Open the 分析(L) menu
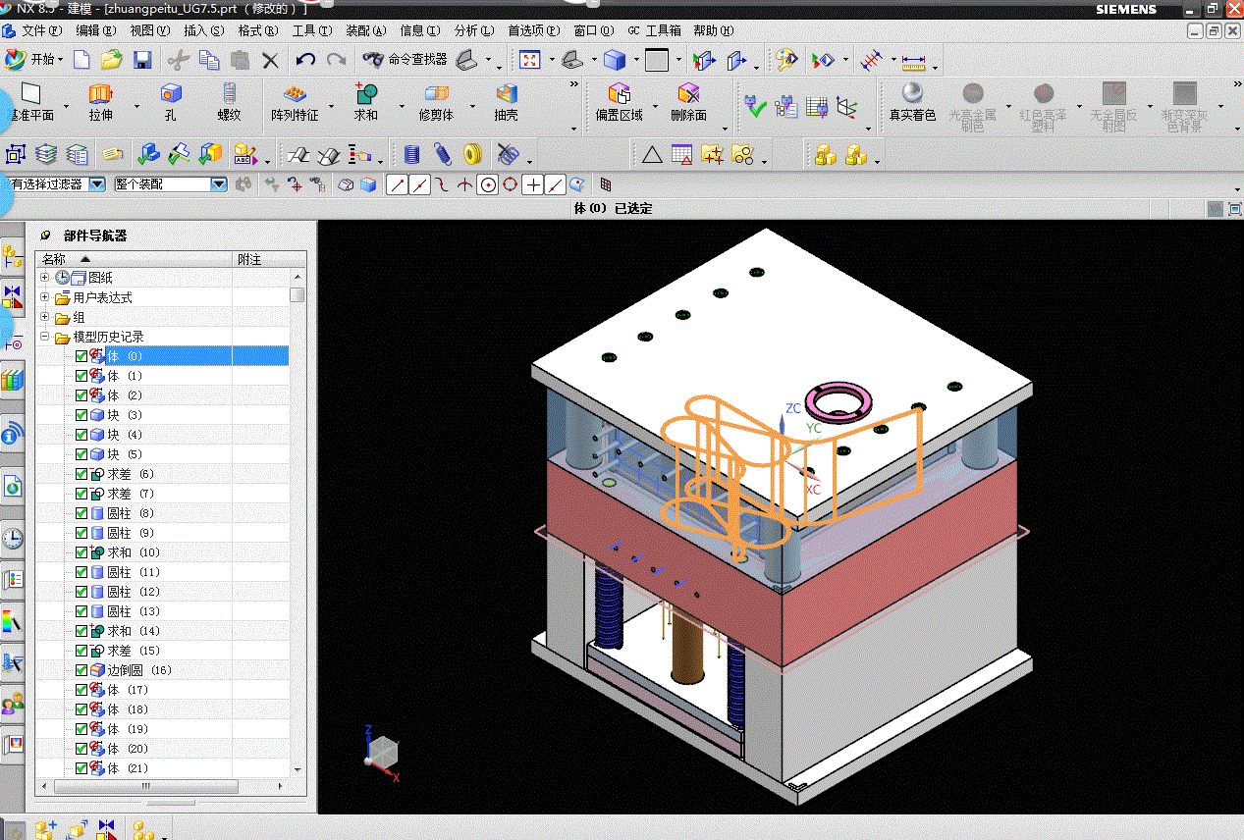Viewport: 1244px width, 840px height. pos(474,30)
